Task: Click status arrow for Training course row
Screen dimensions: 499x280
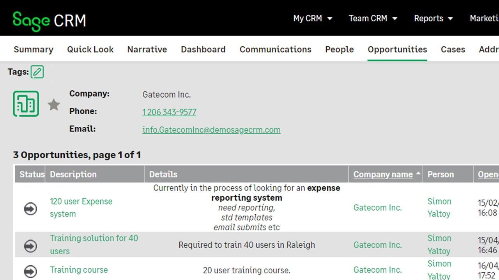Action: (x=30, y=271)
